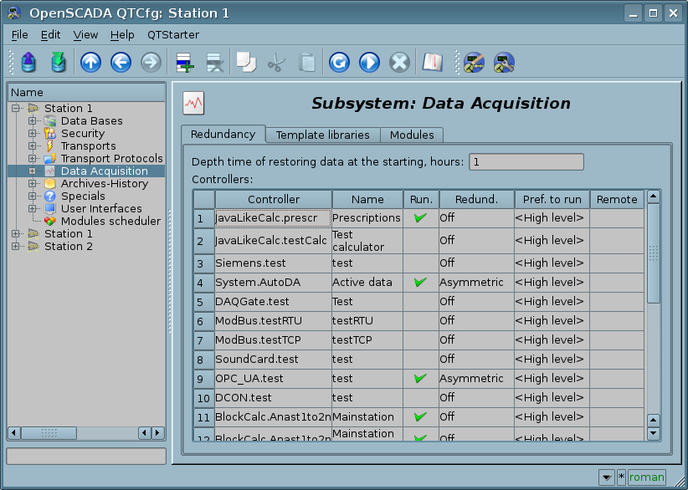The height and width of the screenshot is (490, 688).
Task: Open the manual book icon in toolbar
Action: [432, 62]
